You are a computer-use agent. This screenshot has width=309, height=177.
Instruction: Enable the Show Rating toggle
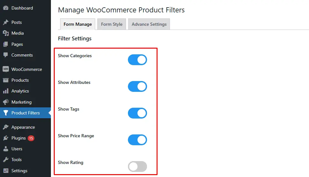click(x=137, y=167)
